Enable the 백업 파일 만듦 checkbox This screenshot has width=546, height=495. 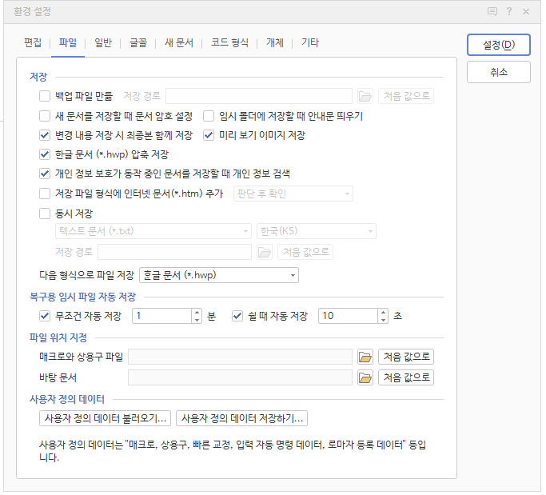click(45, 97)
